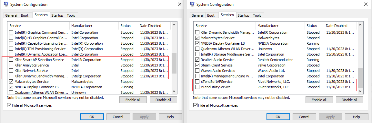Click Disable all button in right window
The width and height of the screenshot is (372, 123).
coord(349,100)
